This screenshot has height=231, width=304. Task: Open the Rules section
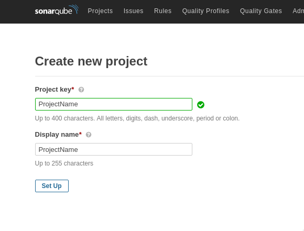pos(162,11)
